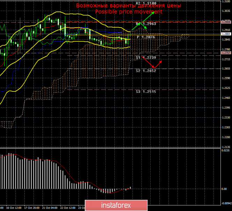
Task: Click the 1.2330 price axis value
Action: coord(226,118)
